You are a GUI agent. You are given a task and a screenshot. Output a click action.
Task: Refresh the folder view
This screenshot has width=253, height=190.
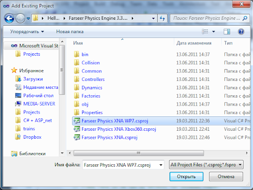[162, 18]
